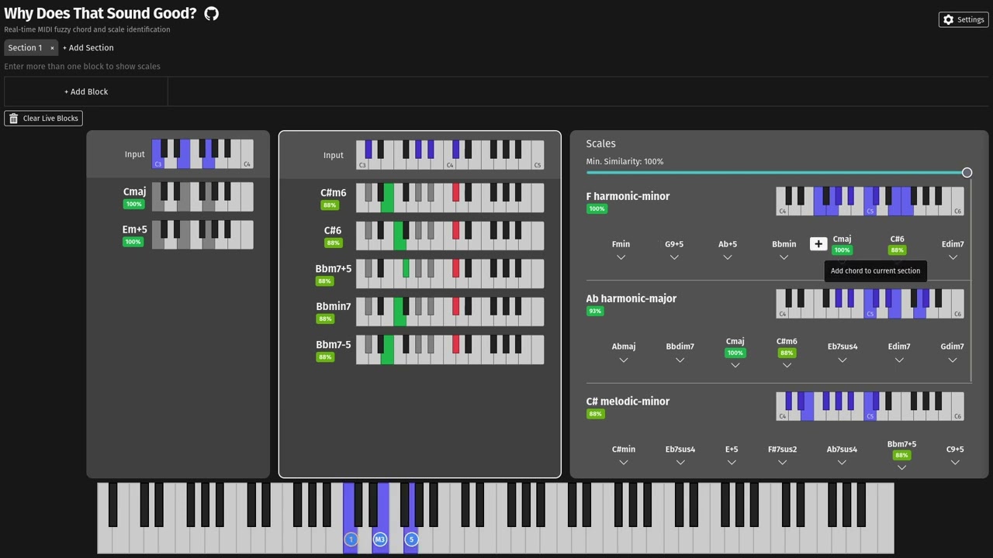
Task: Expand Eb7sus4 chevron under C# melodic-minor
Action: [680, 463]
